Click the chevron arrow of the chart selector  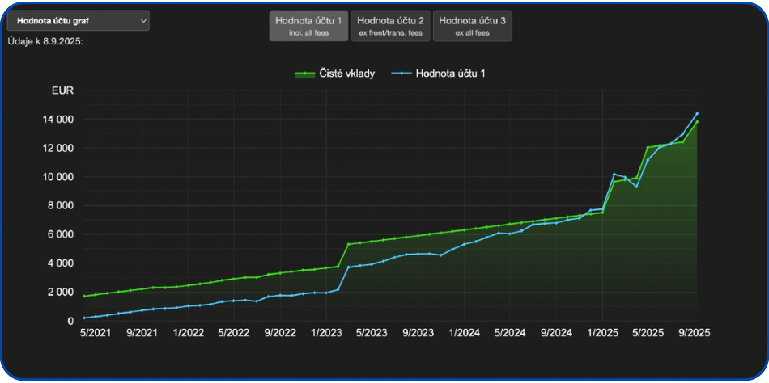coord(143,21)
